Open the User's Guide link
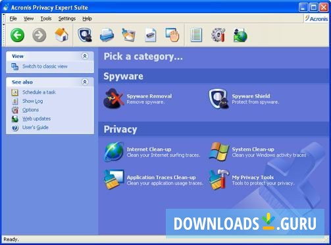This screenshot has height=245, width=331. click(36, 127)
